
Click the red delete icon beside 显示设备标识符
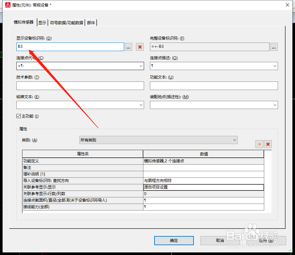[139, 47]
